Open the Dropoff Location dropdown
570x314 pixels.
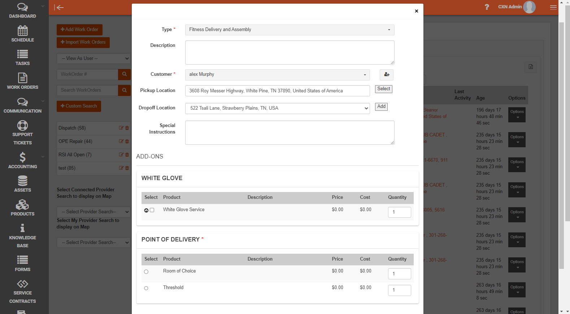[x=277, y=108]
